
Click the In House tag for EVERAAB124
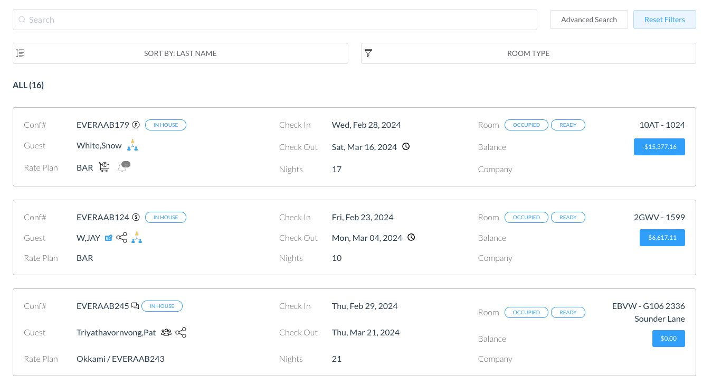[166, 217]
